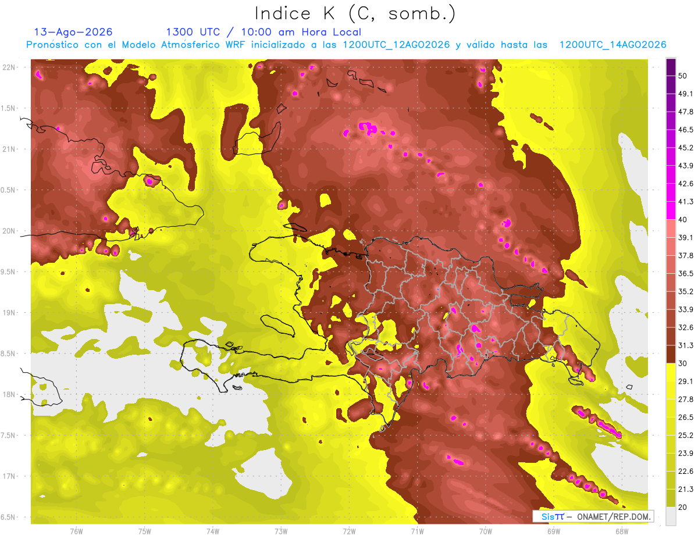Image resolution: width=698 pixels, height=539 pixels.
Task: Click the latitude axis label '18N'
Action: click(10, 394)
